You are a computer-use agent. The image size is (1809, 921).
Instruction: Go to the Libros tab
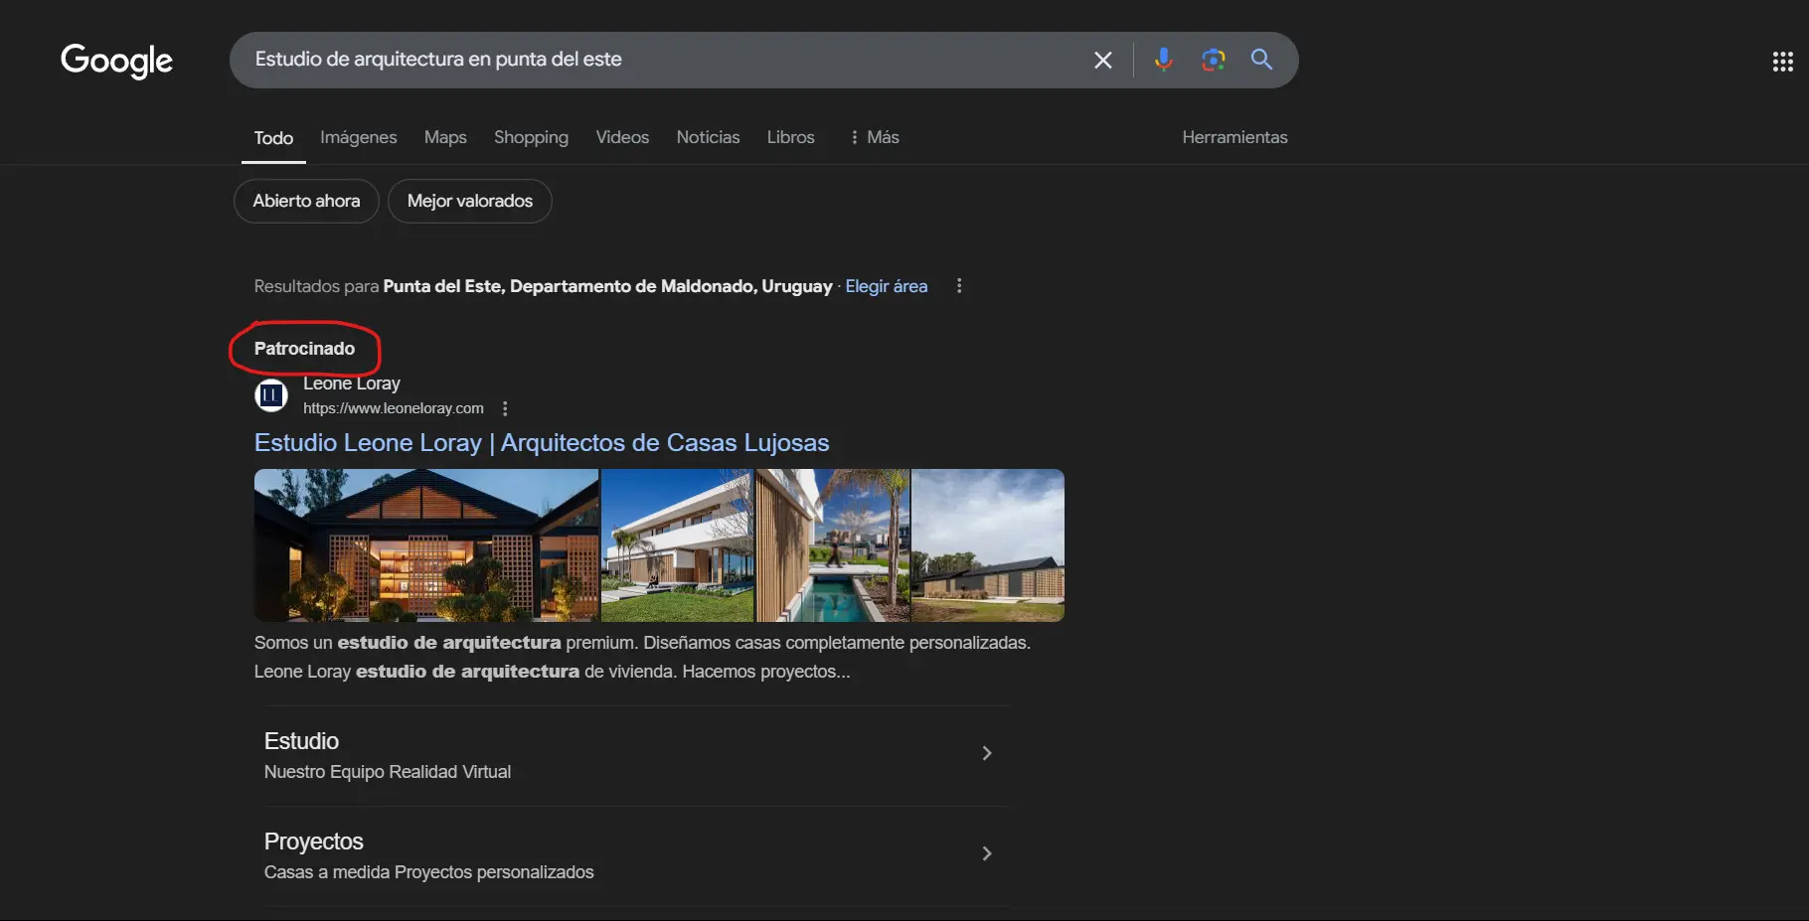click(x=790, y=137)
